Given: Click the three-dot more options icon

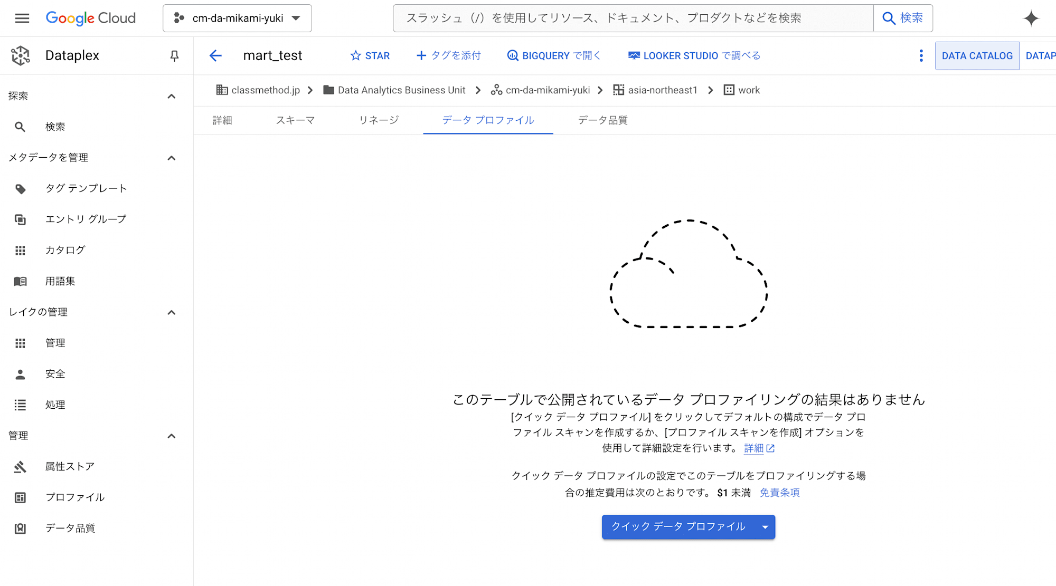Looking at the screenshot, I should [922, 55].
